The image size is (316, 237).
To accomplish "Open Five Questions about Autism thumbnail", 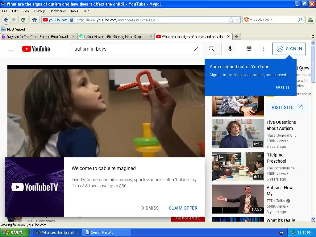I will 238,134.
